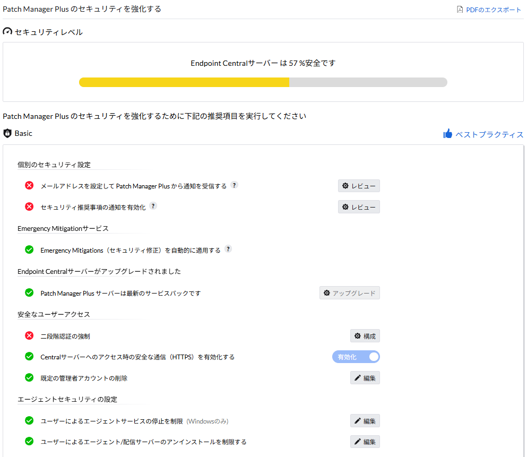Click レビュー button for メールアドレス notification item
Screen dimensions: 527x457
359,186
